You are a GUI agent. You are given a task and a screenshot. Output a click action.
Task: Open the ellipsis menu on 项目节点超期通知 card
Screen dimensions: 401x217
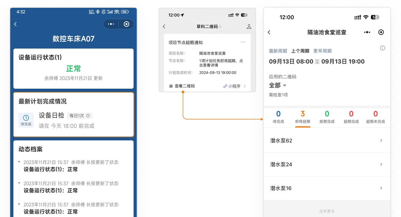[x=243, y=42]
